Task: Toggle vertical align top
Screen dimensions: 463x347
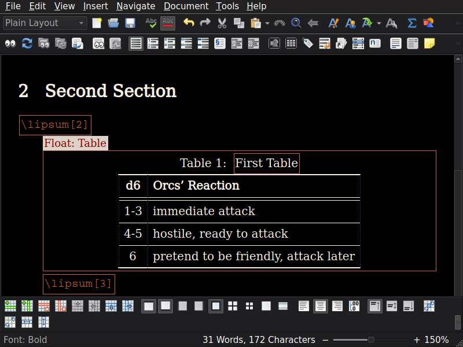Action: [375, 306]
